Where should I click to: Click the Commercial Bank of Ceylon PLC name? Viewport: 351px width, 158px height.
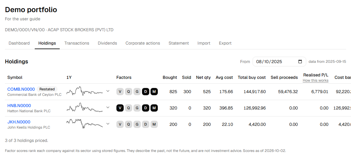[34, 95]
